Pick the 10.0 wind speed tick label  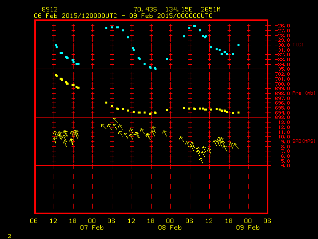pos(284,137)
